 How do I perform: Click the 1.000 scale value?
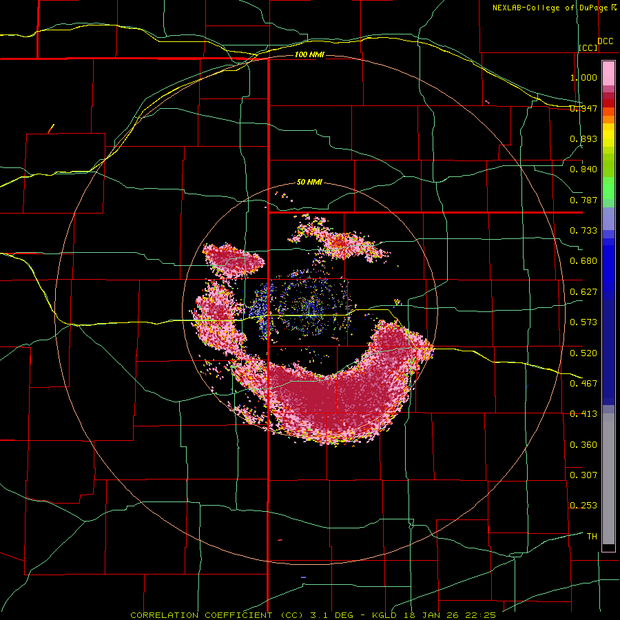pyautogui.click(x=583, y=77)
